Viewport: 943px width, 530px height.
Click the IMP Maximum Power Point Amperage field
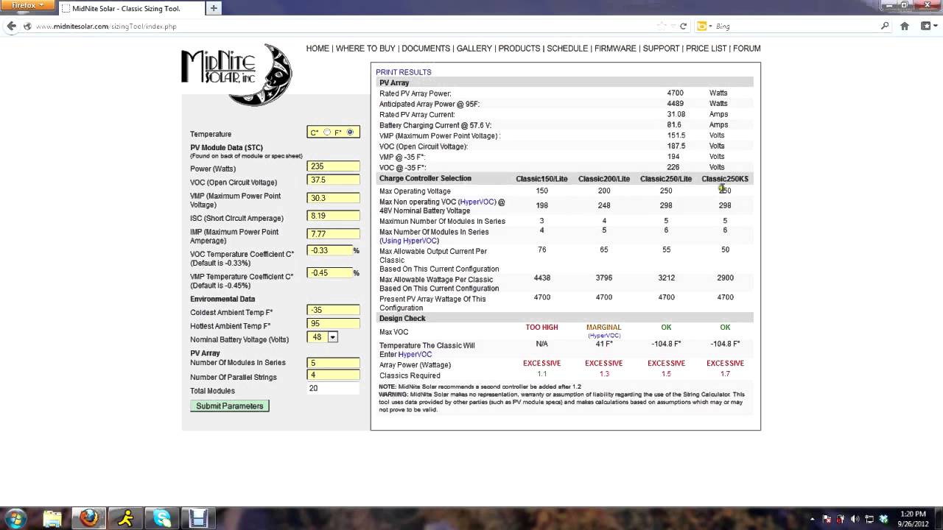(334, 234)
